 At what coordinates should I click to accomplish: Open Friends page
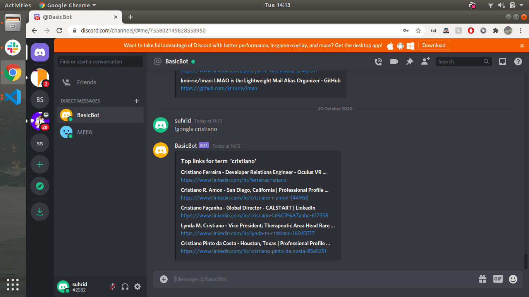point(100,82)
